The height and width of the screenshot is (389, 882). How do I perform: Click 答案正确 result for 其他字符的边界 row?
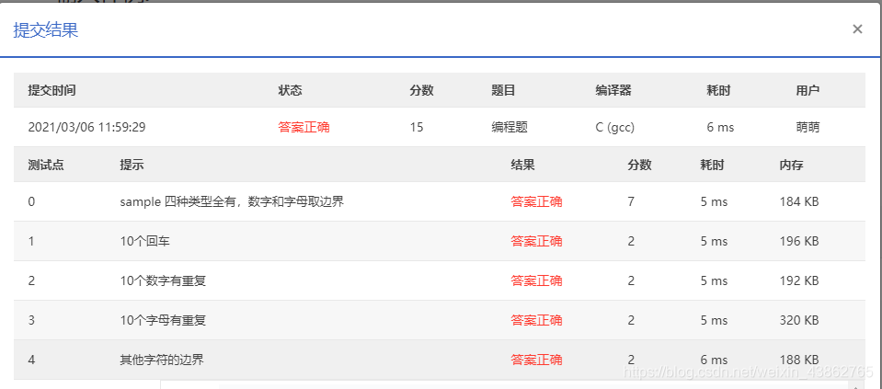tap(536, 360)
